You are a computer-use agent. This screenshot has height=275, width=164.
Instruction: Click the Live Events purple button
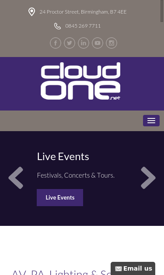coord(60,197)
